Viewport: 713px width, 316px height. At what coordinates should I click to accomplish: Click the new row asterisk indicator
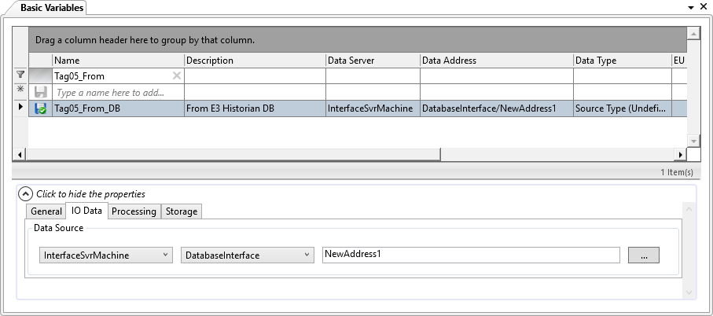point(21,92)
